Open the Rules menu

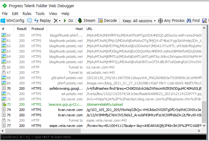(x=27, y=13)
